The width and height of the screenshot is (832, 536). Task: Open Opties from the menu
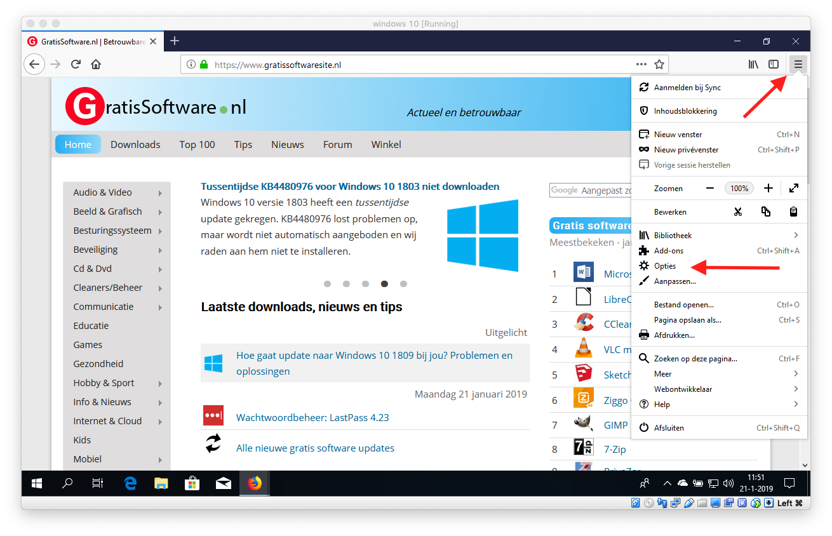[x=665, y=266]
